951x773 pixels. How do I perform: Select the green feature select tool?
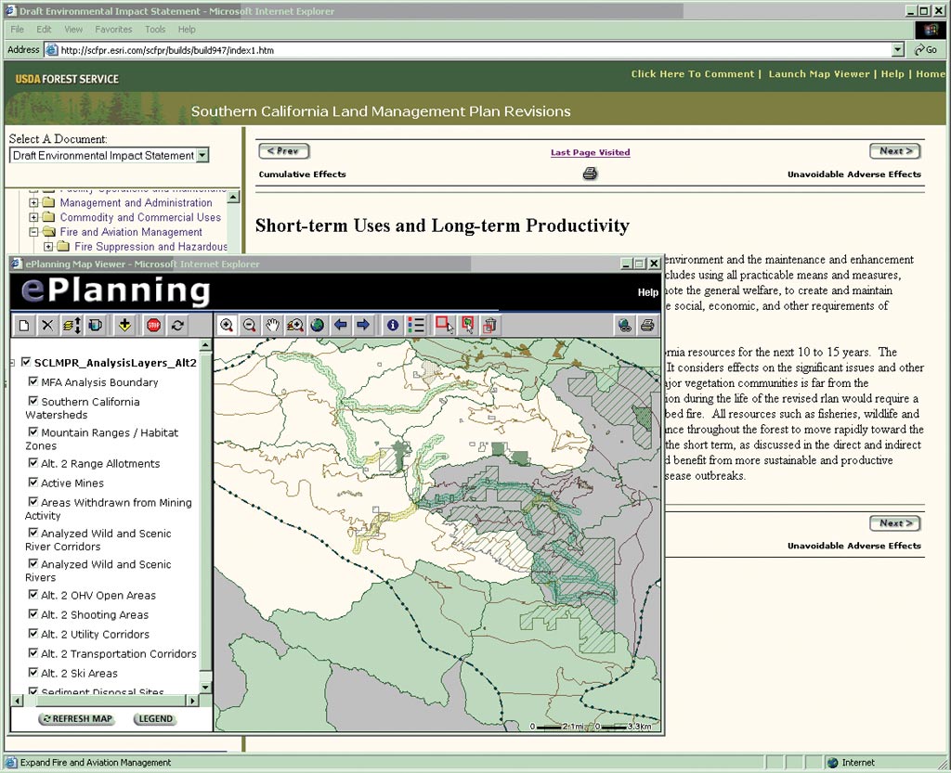tap(468, 326)
